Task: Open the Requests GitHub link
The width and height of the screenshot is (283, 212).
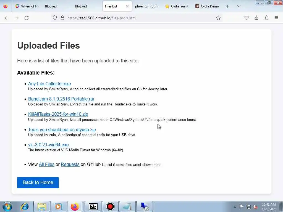Action: [x=70, y=165]
